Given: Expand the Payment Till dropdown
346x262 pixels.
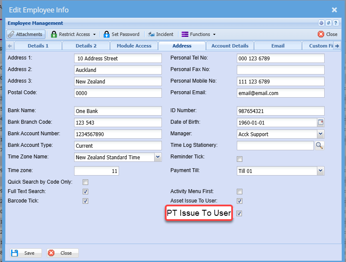Looking at the screenshot, I should point(320,171).
